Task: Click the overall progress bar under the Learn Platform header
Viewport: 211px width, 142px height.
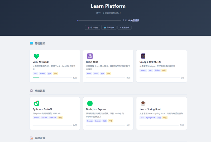Action: 99,20
